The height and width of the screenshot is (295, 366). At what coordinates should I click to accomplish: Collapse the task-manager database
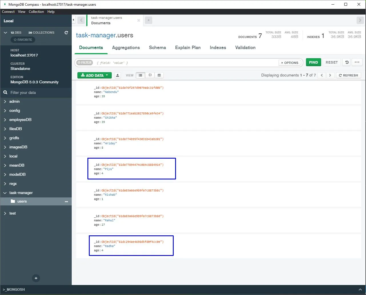point(5,193)
